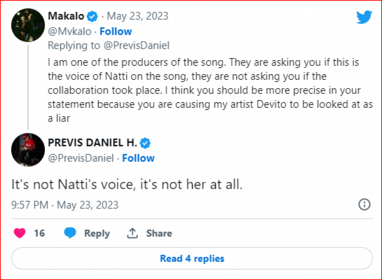382x280 pixels.
Task: Follow the @Mvkalo account
Action: click(115, 31)
